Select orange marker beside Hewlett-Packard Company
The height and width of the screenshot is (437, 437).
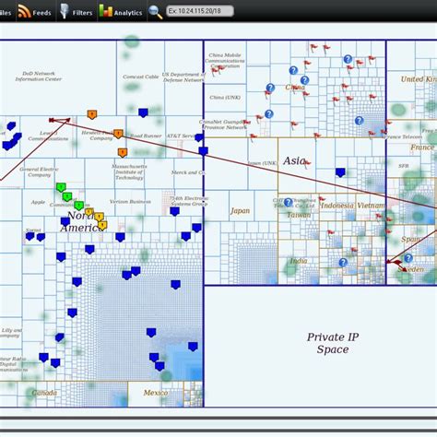118,134
